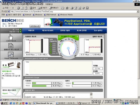Click the Stop loading toolbar icon
140x105 pixels.
[x=18, y=8]
